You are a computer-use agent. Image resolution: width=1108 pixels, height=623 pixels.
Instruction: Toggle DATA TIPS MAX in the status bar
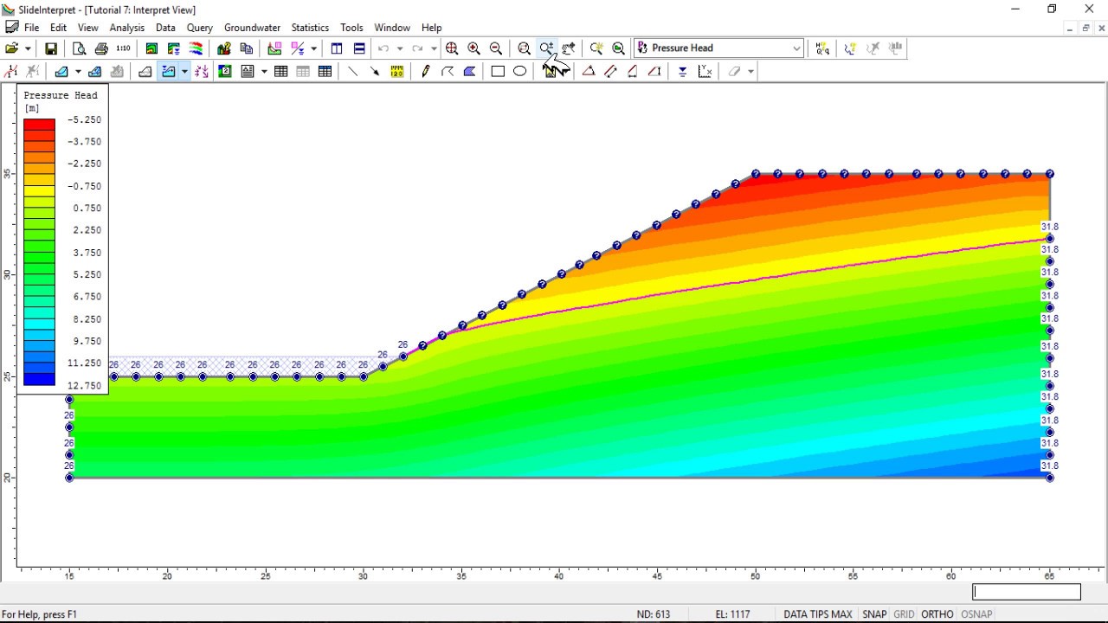(x=818, y=614)
